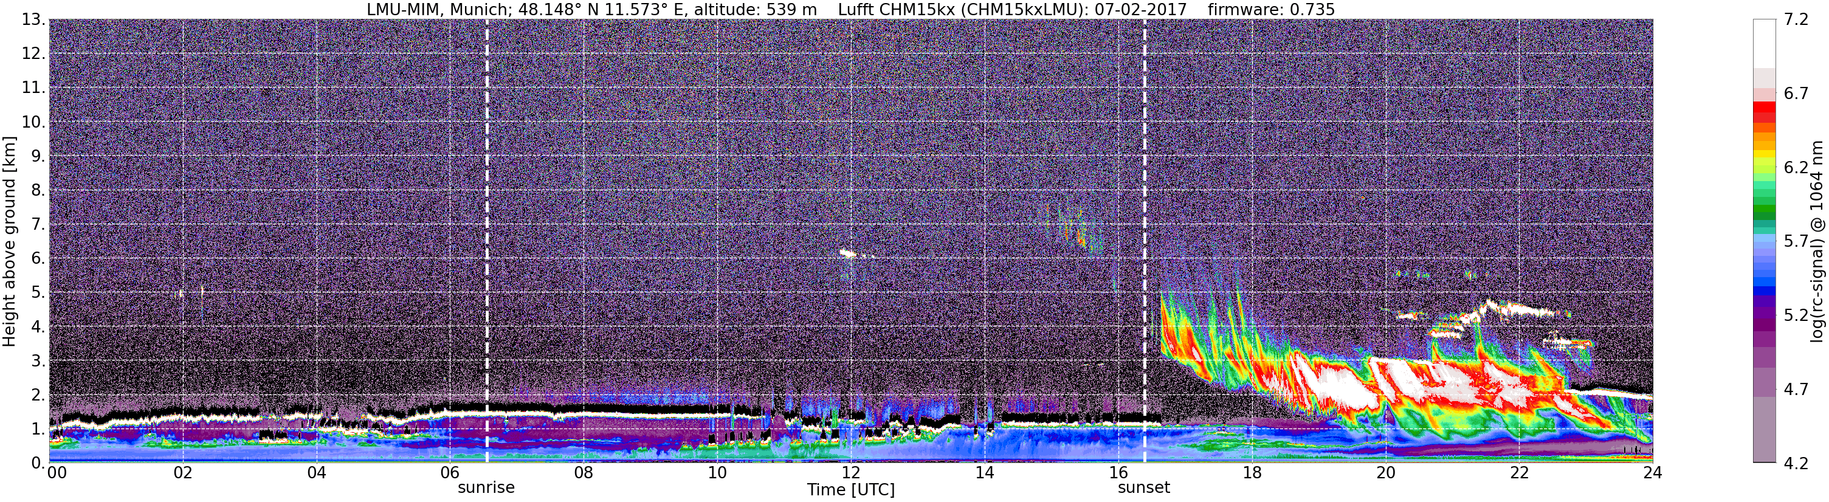Click the colorbar tick label 7.2
The height and width of the screenshot is (502, 1829).
1796,20
